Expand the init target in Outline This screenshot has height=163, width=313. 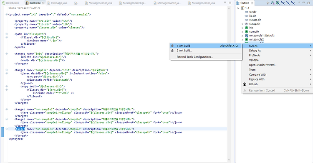coord(242,28)
